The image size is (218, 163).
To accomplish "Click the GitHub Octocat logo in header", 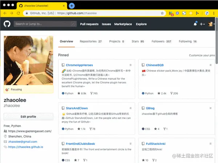I will coord(7,24).
